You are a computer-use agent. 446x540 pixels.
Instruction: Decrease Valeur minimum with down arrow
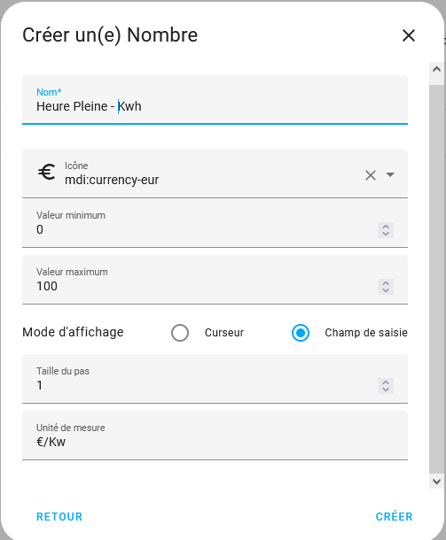click(x=386, y=234)
